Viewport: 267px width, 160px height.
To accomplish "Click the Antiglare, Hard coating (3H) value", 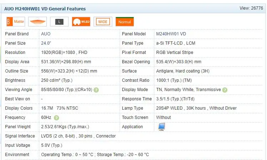I will point(183,71).
